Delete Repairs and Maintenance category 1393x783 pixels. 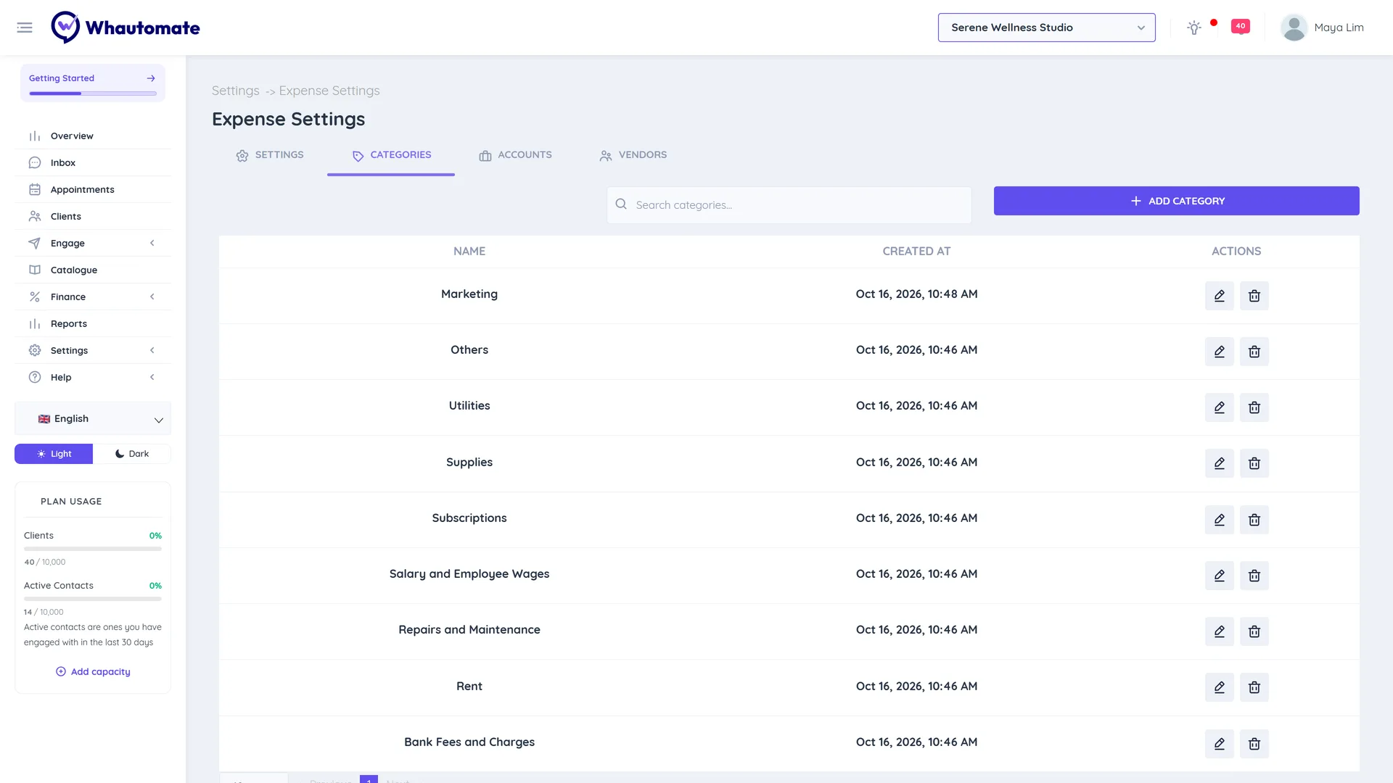(1254, 631)
